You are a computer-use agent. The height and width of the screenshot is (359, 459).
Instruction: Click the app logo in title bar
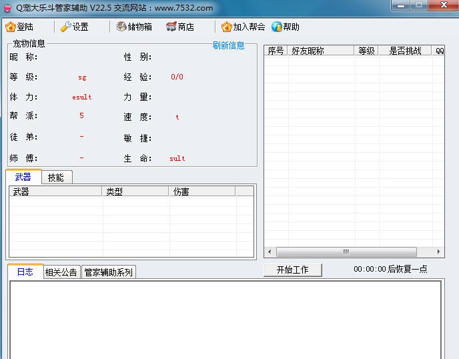[7, 8]
